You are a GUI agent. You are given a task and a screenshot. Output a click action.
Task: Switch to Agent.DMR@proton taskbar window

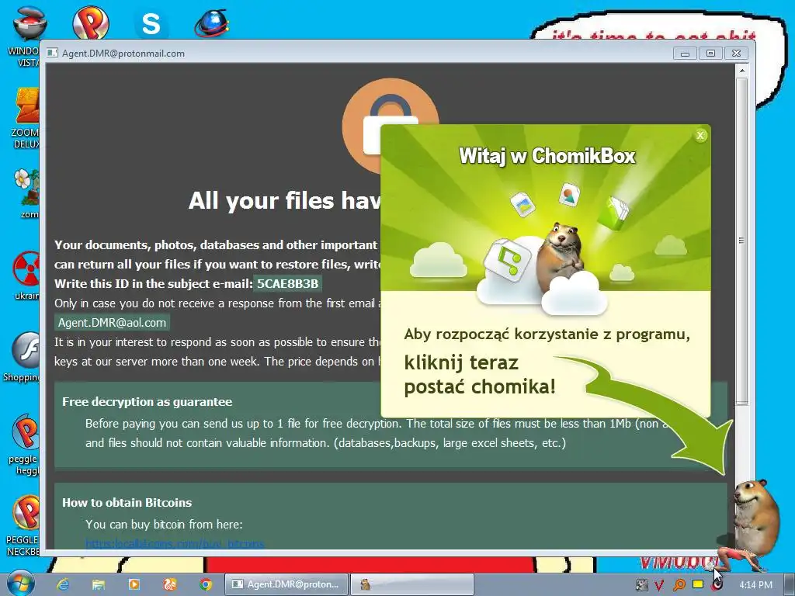286,584
